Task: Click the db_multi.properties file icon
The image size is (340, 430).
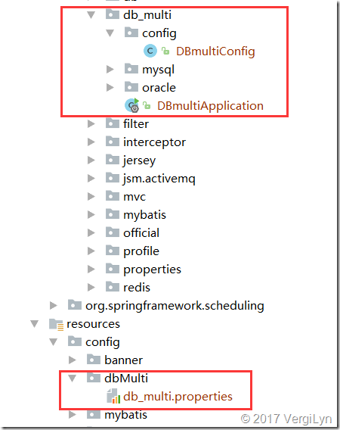Action: coord(113,396)
